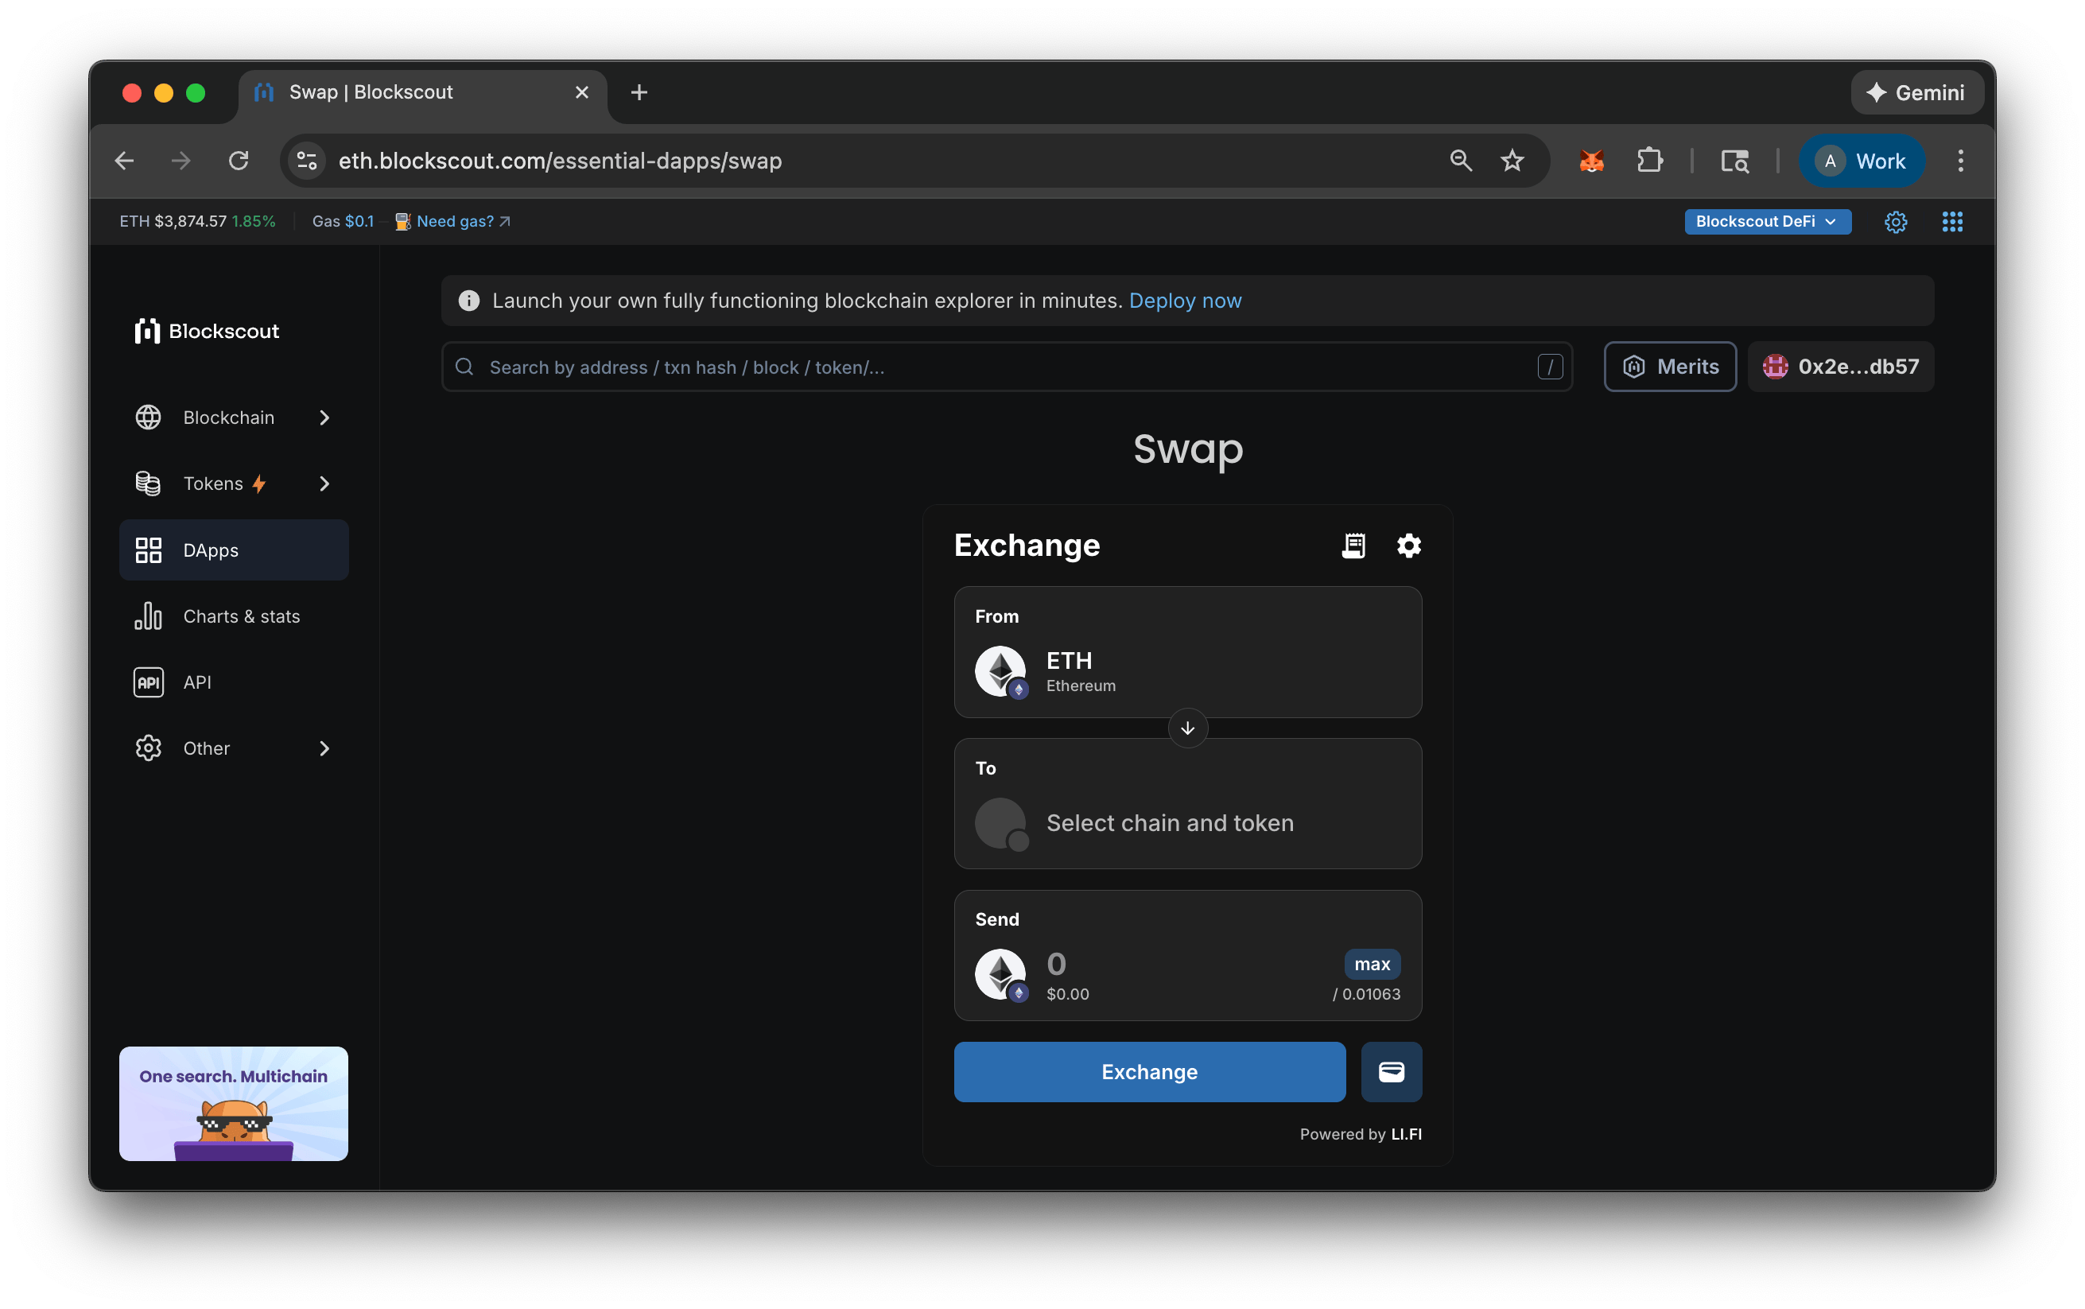Click the ETH token icon in Send field
2085x1309 pixels.
1000,975
